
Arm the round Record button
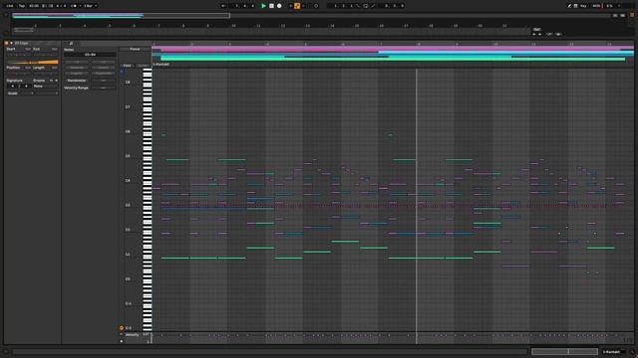point(279,6)
